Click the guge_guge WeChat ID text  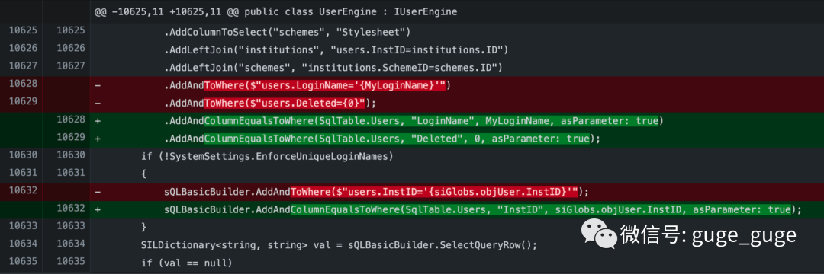[x=744, y=234]
